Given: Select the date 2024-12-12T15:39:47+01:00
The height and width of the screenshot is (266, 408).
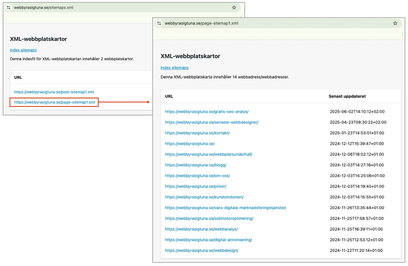Looking at the screenshot, I should click(x=357, y=144).
